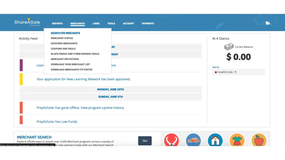Select the car automotive category icon
The width and height of the screenshot is (285, 160).
(x=193, y=140)
